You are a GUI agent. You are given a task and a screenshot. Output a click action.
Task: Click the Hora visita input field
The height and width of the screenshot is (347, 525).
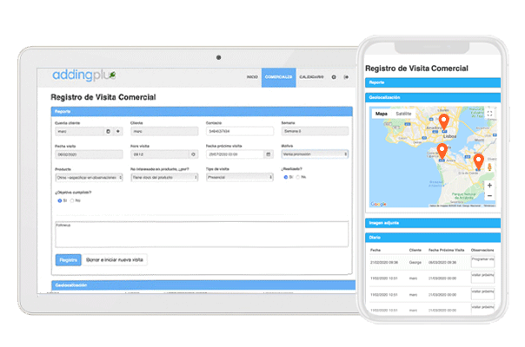(160, 154)
